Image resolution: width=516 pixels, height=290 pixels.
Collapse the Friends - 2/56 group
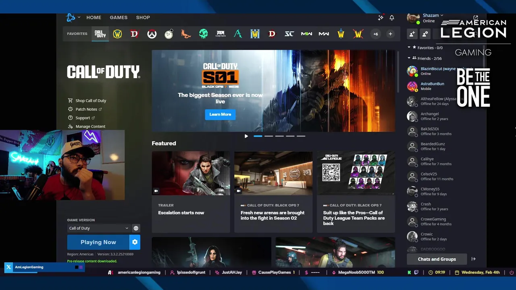(x=409, y=58)
